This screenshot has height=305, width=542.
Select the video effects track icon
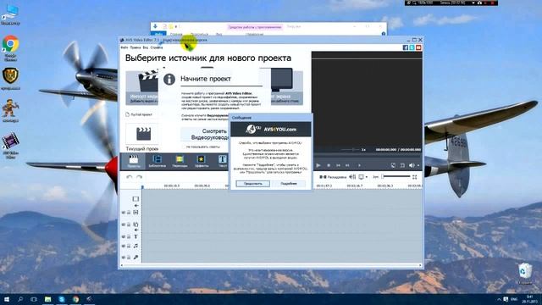coord(135,213)
